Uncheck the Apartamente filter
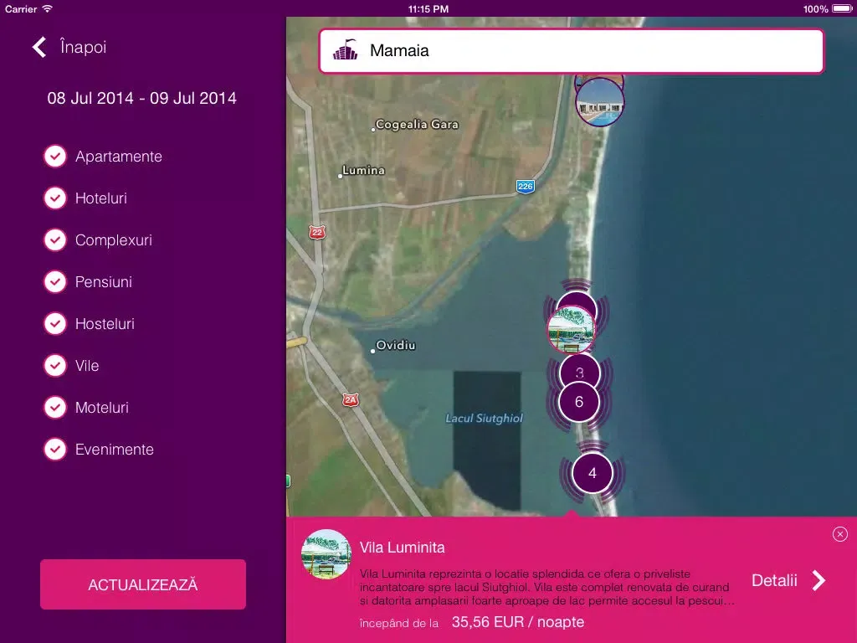 55,157
